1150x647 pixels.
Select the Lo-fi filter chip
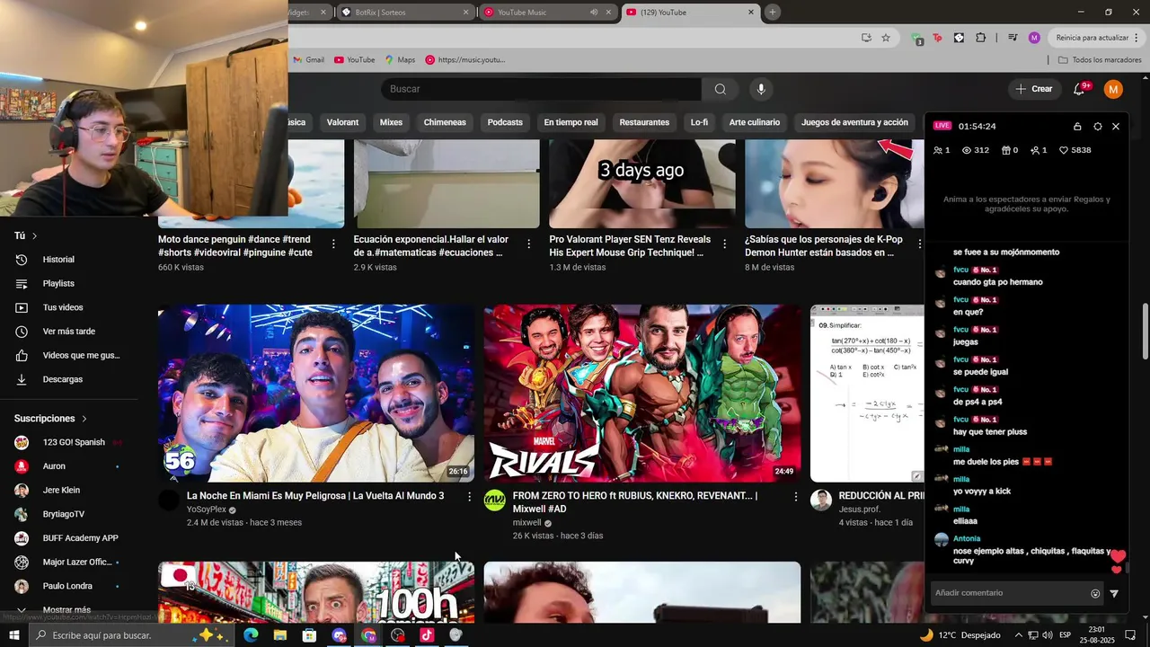[x=699, y=122]
